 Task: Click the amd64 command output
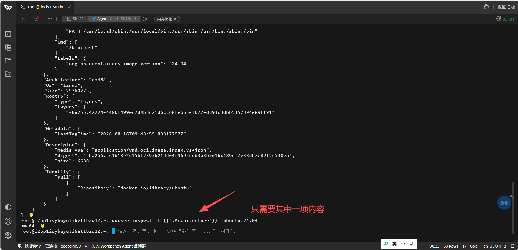click(x=27, y=226)
